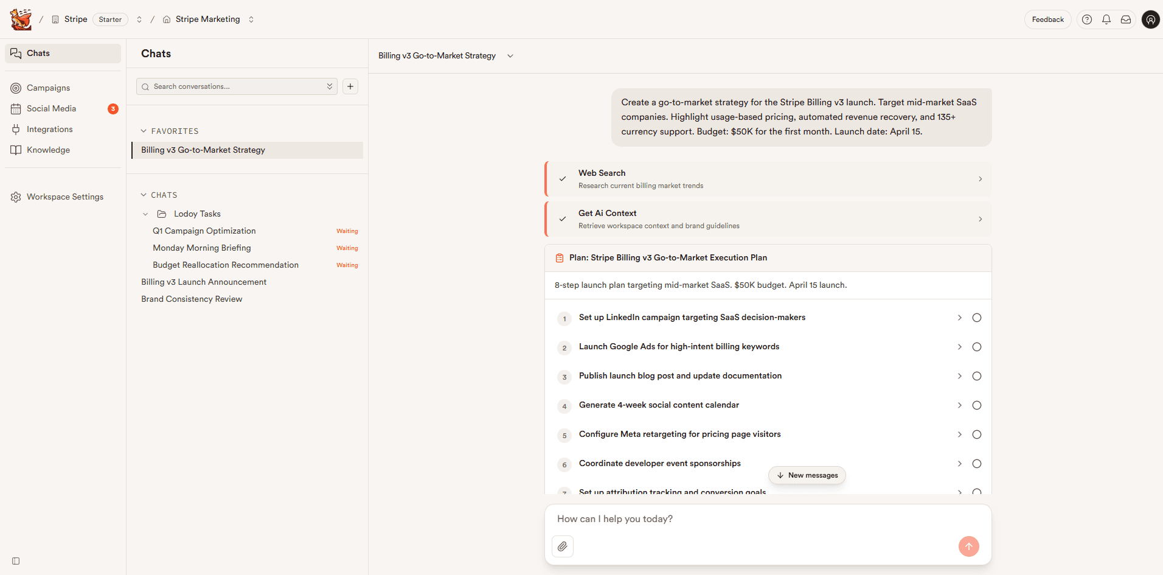Jump to New messages
The height and width of the screenshot is (575, 1163).
click(807, 475)
